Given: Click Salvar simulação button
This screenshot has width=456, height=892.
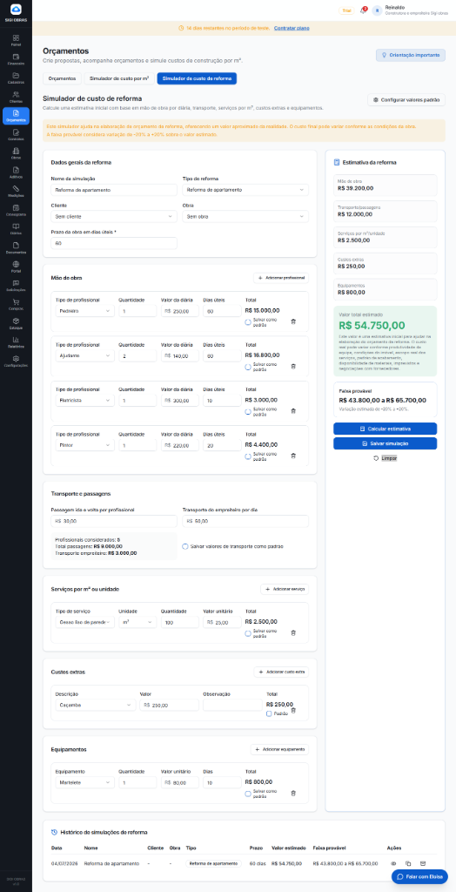Looking at the screenshot, I should point(385,443).
